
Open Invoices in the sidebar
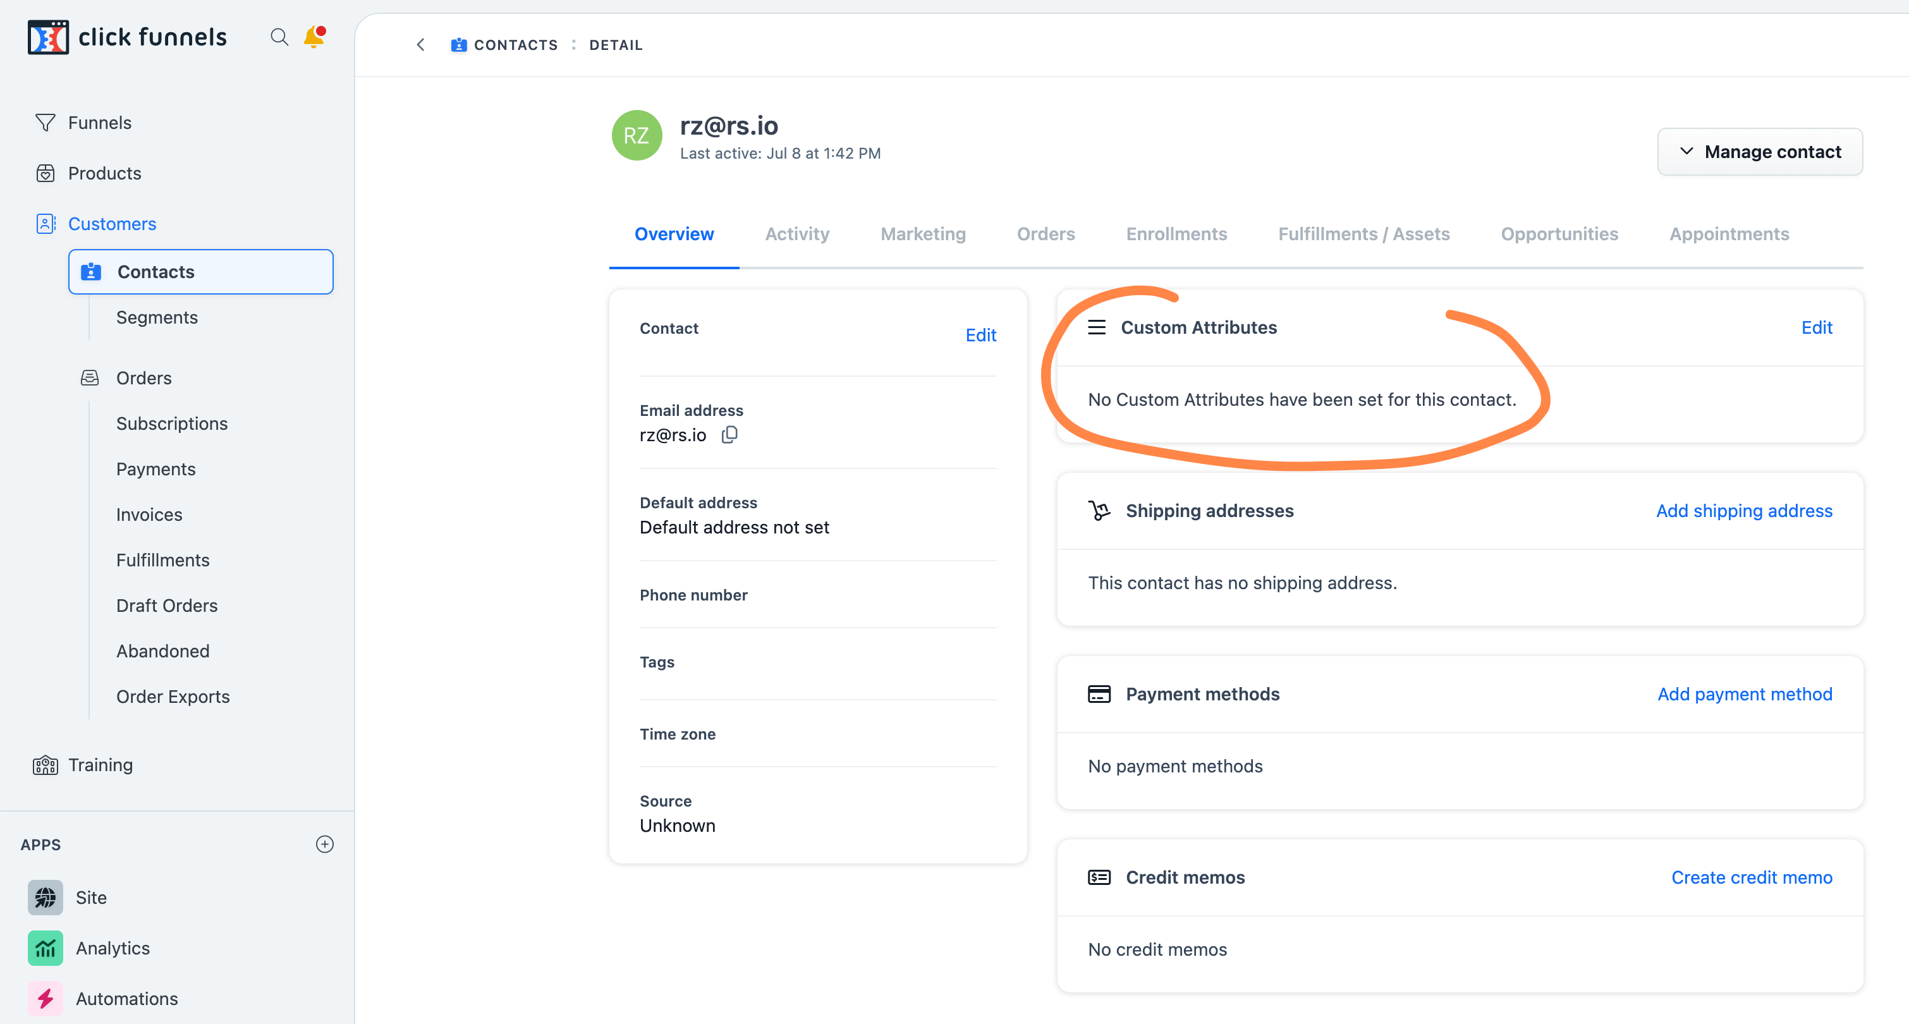point(149,515)
